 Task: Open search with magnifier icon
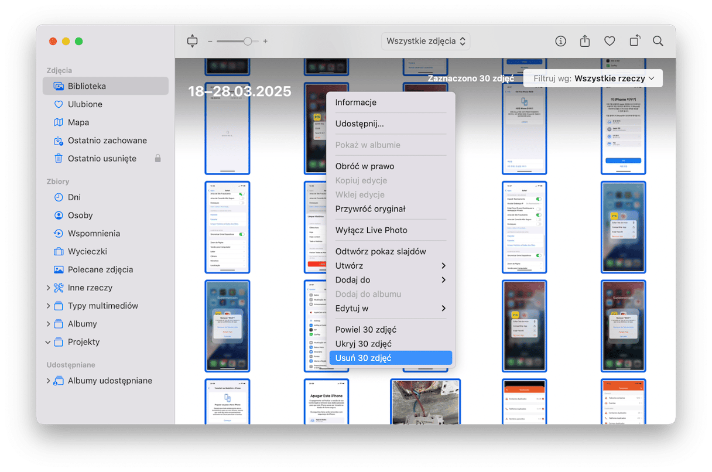[x=658, y=41]
